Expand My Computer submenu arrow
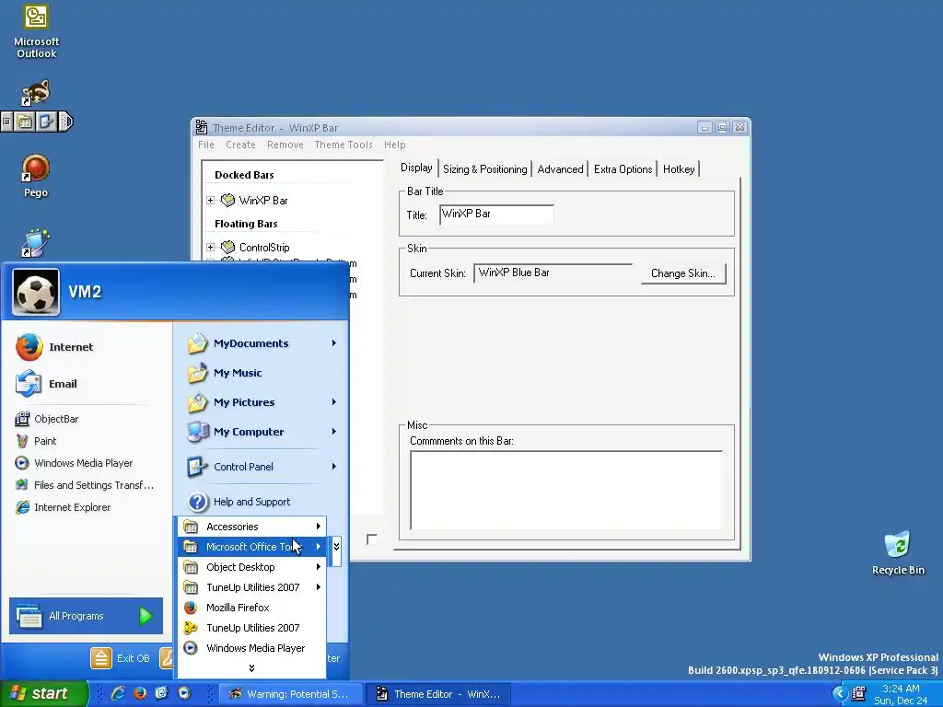The width and height of the screenshot is (943, 707). pyautogui.click(x=333, y=432)
